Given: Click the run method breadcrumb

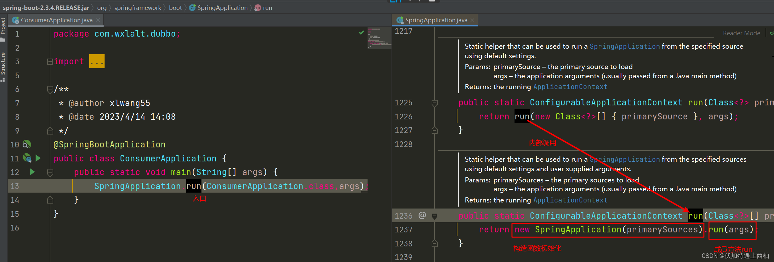Looking at the screenshot, I should (264, 8).
